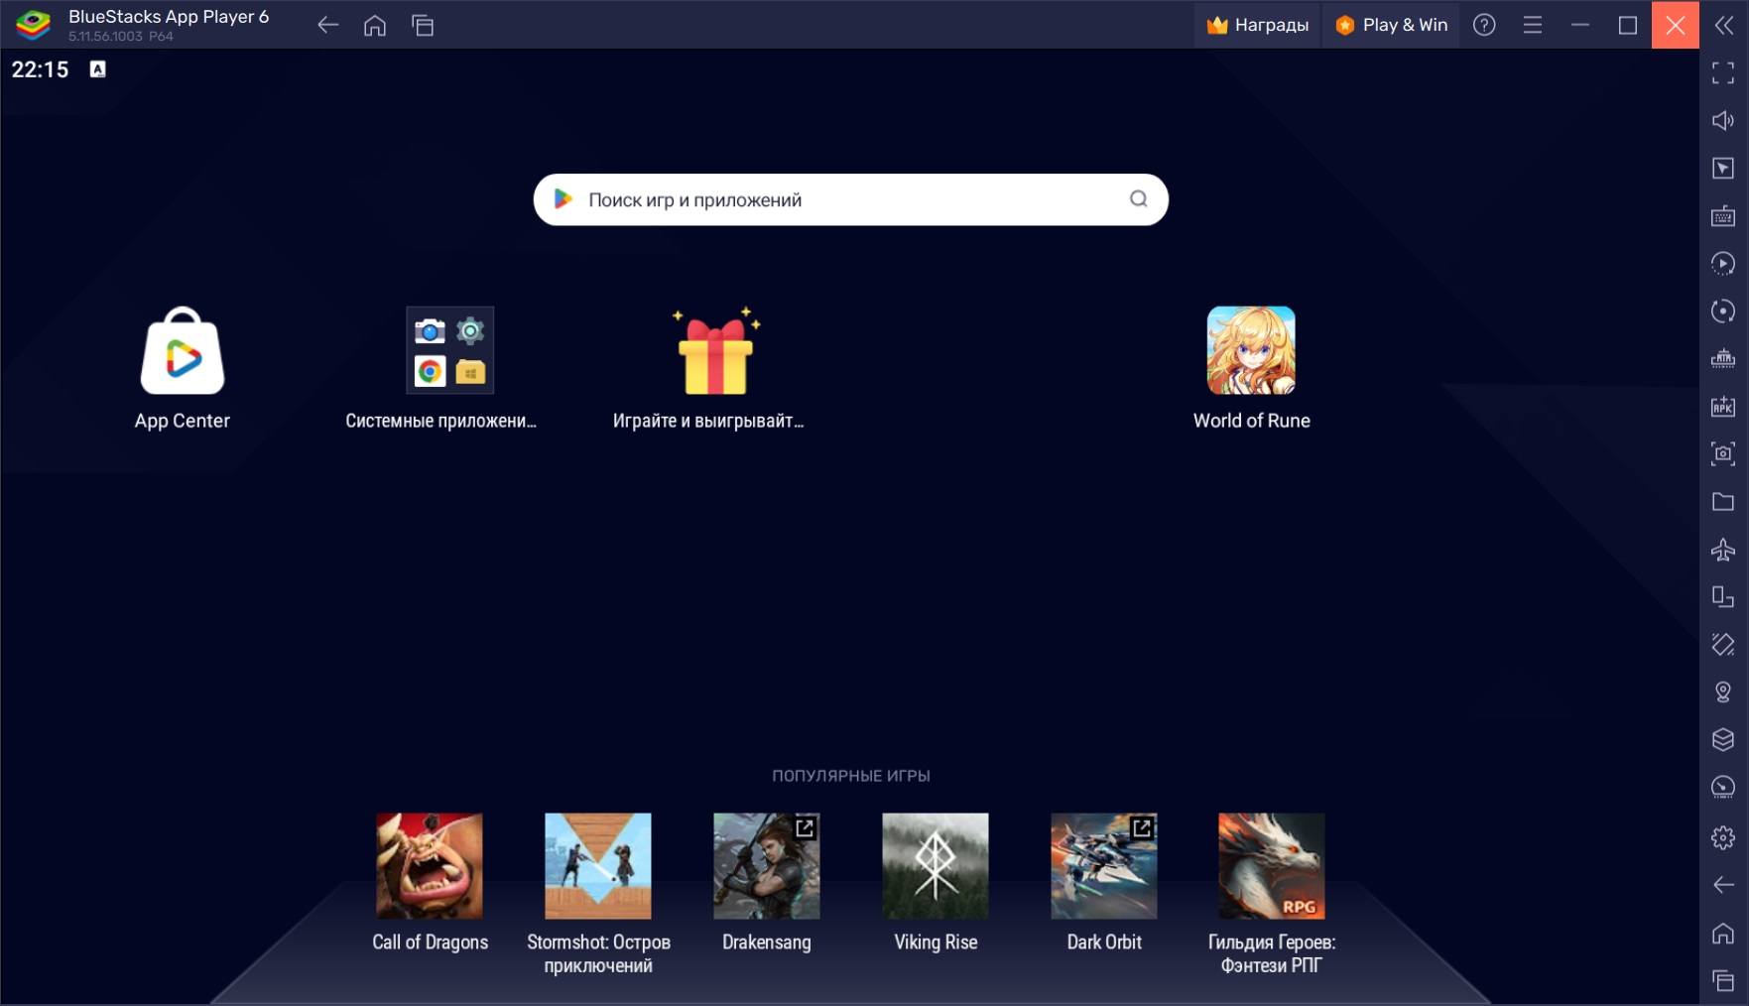Click the ПОПУЛЯРНЫЕ ИГРЫ heading
This screenshot has width=1749, height=1006.
point(851,776)
